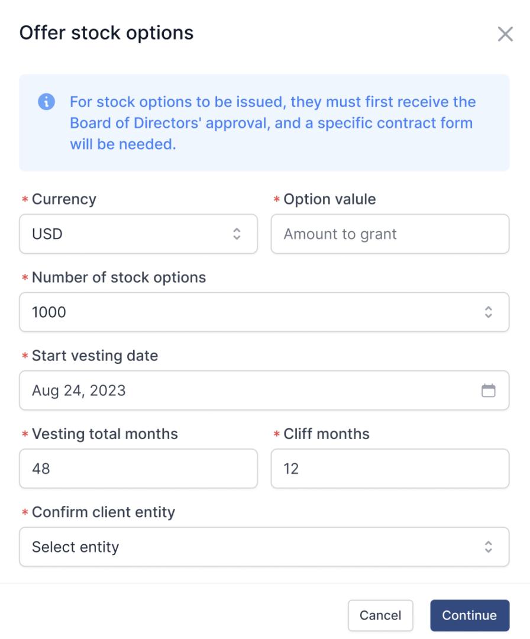Click the Amount to grant input field
Image resolution: width=530 pixels, height=639 pixels.
(x=390, y=234)
